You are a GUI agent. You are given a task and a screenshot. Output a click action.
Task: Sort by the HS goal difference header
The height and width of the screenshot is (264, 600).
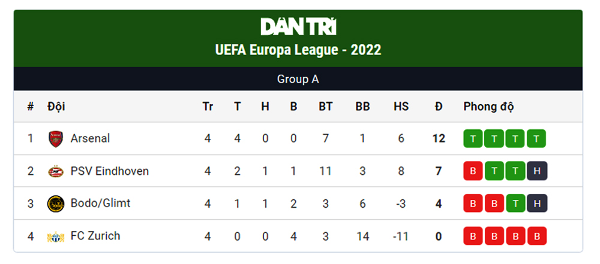click(401, 107)
